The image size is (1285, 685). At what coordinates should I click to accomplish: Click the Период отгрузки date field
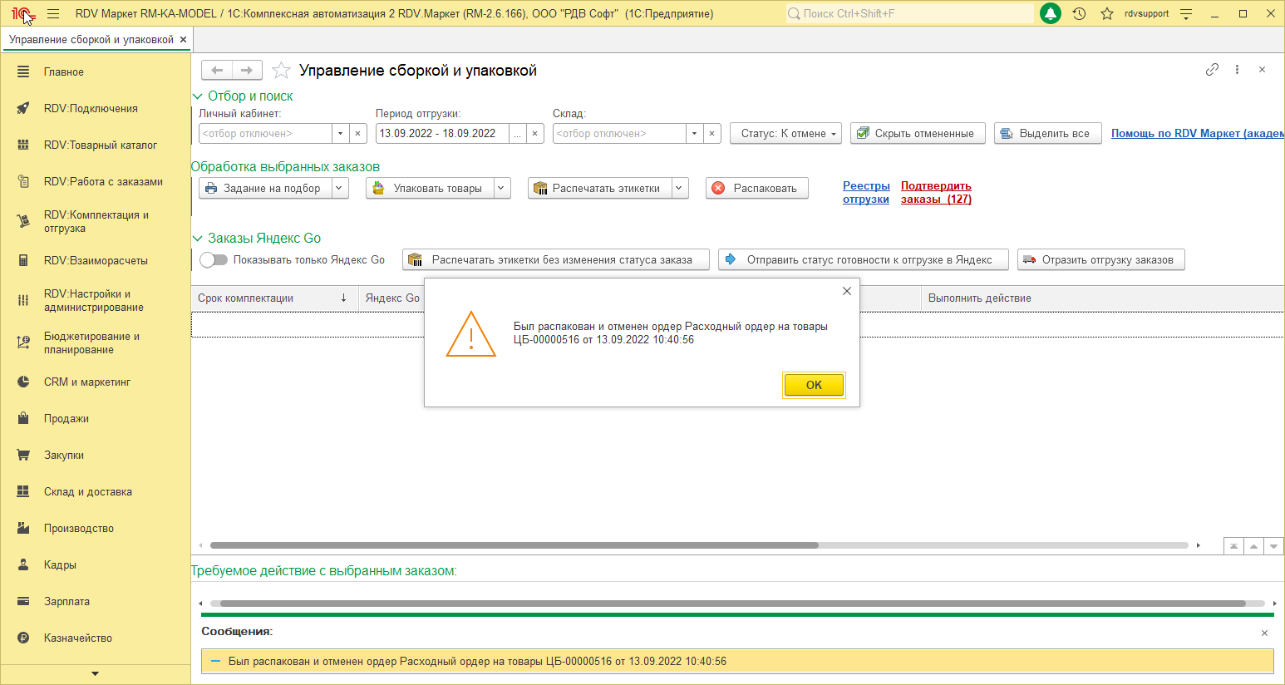click(442, 134)
